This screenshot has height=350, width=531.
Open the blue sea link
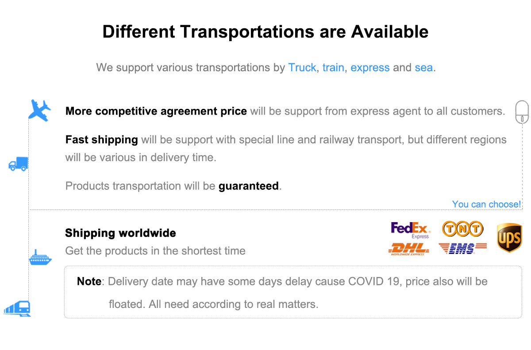click(x=423, y=68)
